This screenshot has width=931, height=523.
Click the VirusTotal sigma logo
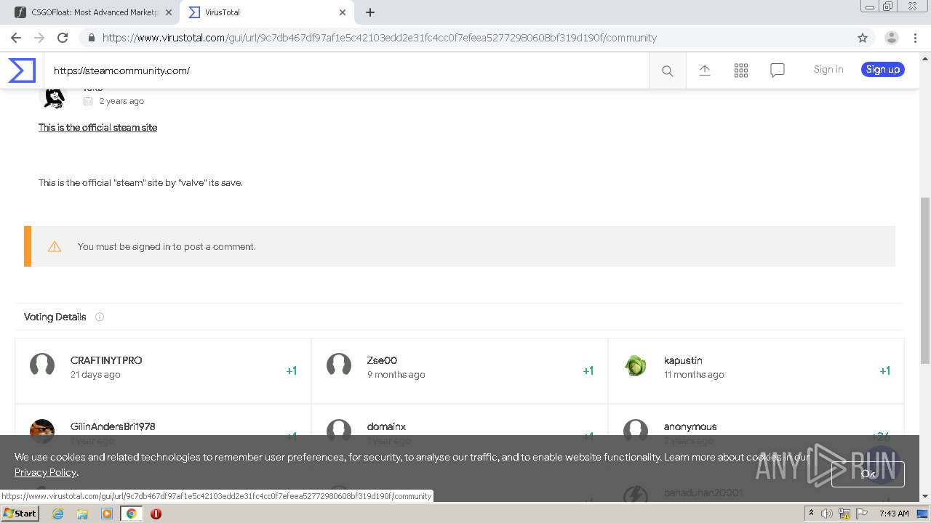coord(22,70)
